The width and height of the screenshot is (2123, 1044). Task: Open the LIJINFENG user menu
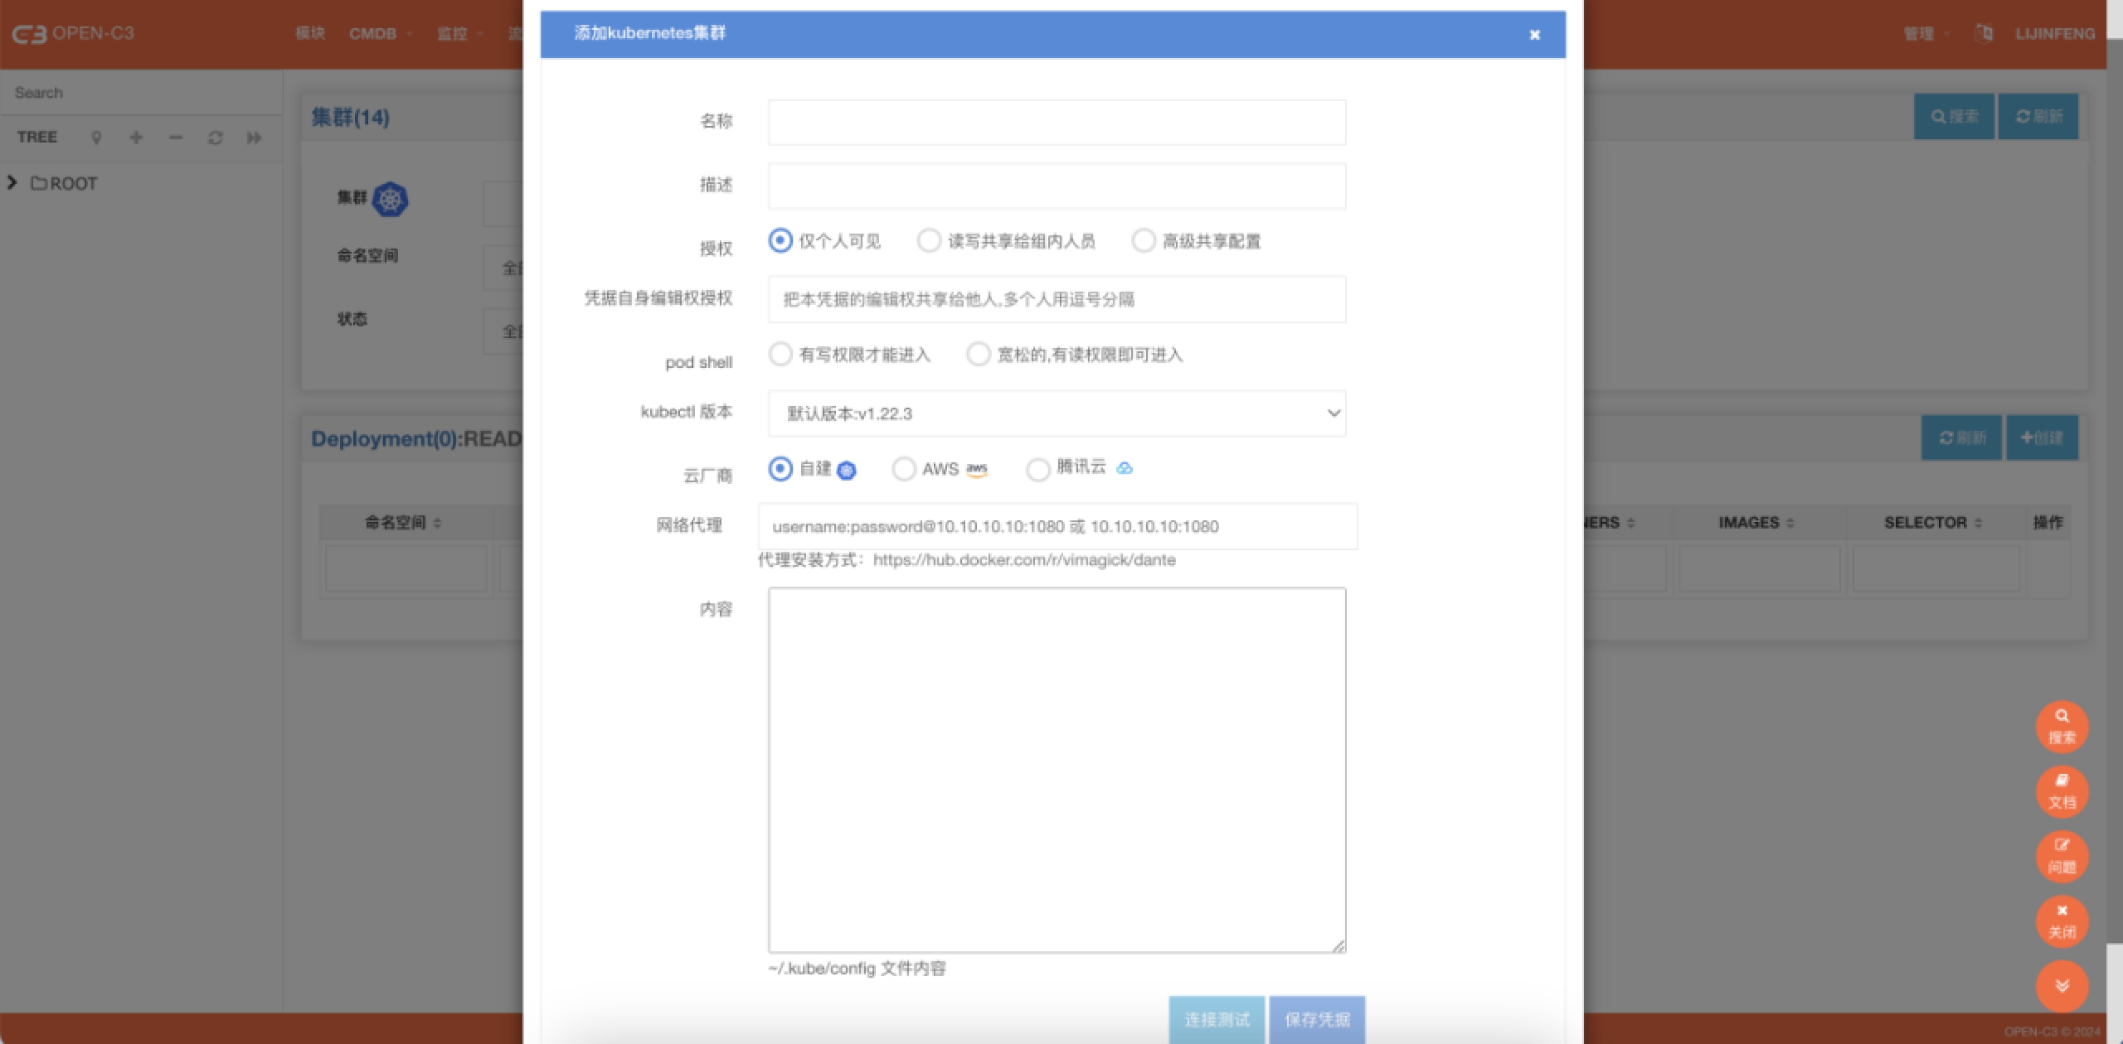[2054, 34]
